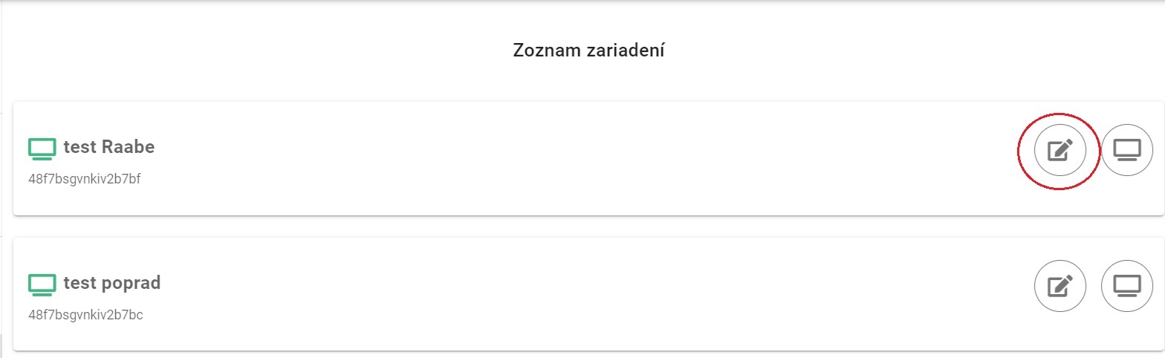
Task: Click the device ID 48f7bsgvnkiv2b7bf
Action: (84, 179)
